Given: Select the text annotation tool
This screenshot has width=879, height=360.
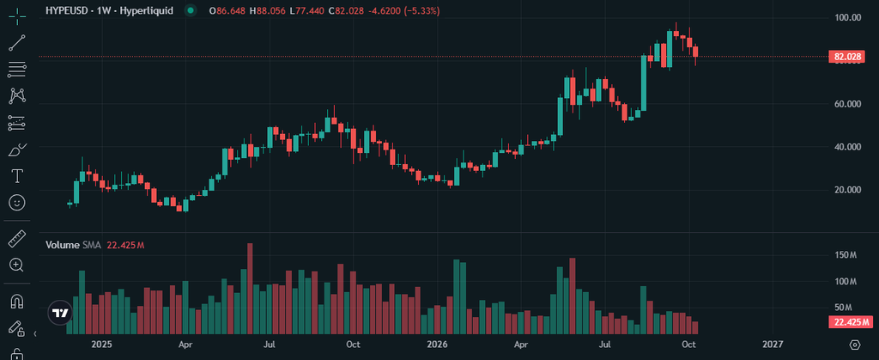Looking at the screenshot, I should point(17,176).
